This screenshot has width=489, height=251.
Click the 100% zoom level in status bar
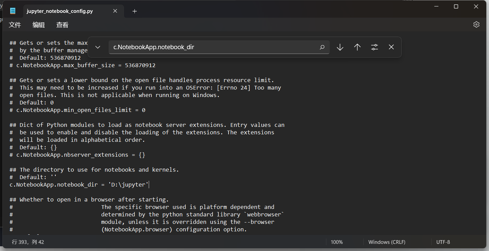[337, 242]
